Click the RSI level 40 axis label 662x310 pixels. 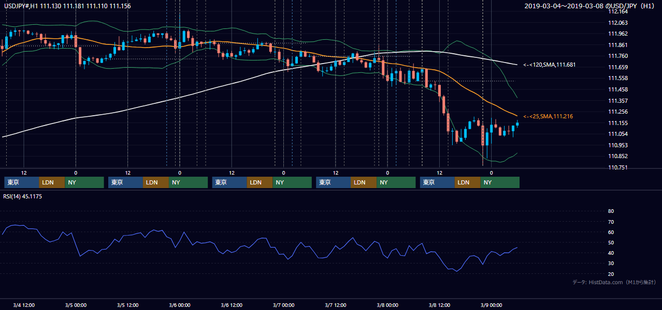click(x=611, y=253)
